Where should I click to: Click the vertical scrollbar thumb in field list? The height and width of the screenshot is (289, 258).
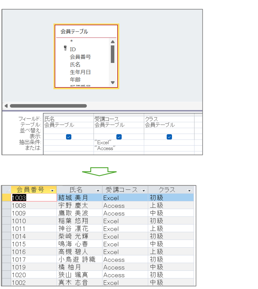[113, 54]
